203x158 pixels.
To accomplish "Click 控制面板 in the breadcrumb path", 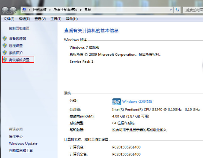I will point(40,10).
